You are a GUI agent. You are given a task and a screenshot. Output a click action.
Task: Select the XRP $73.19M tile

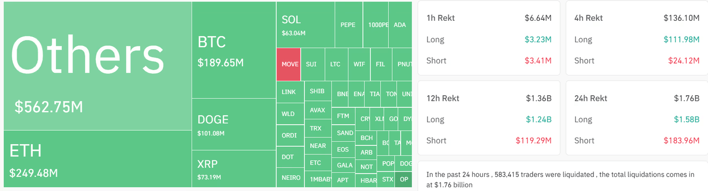(234, 169)
